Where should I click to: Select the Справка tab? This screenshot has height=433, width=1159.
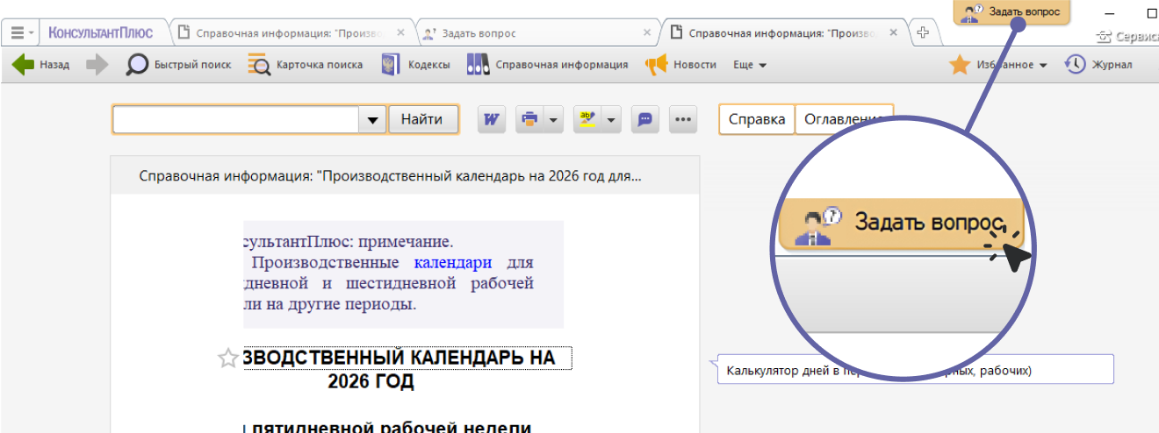point(757,120)
